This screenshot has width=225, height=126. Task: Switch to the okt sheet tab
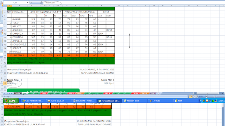115,93
